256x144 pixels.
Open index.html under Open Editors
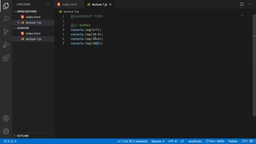click(33, 17)
